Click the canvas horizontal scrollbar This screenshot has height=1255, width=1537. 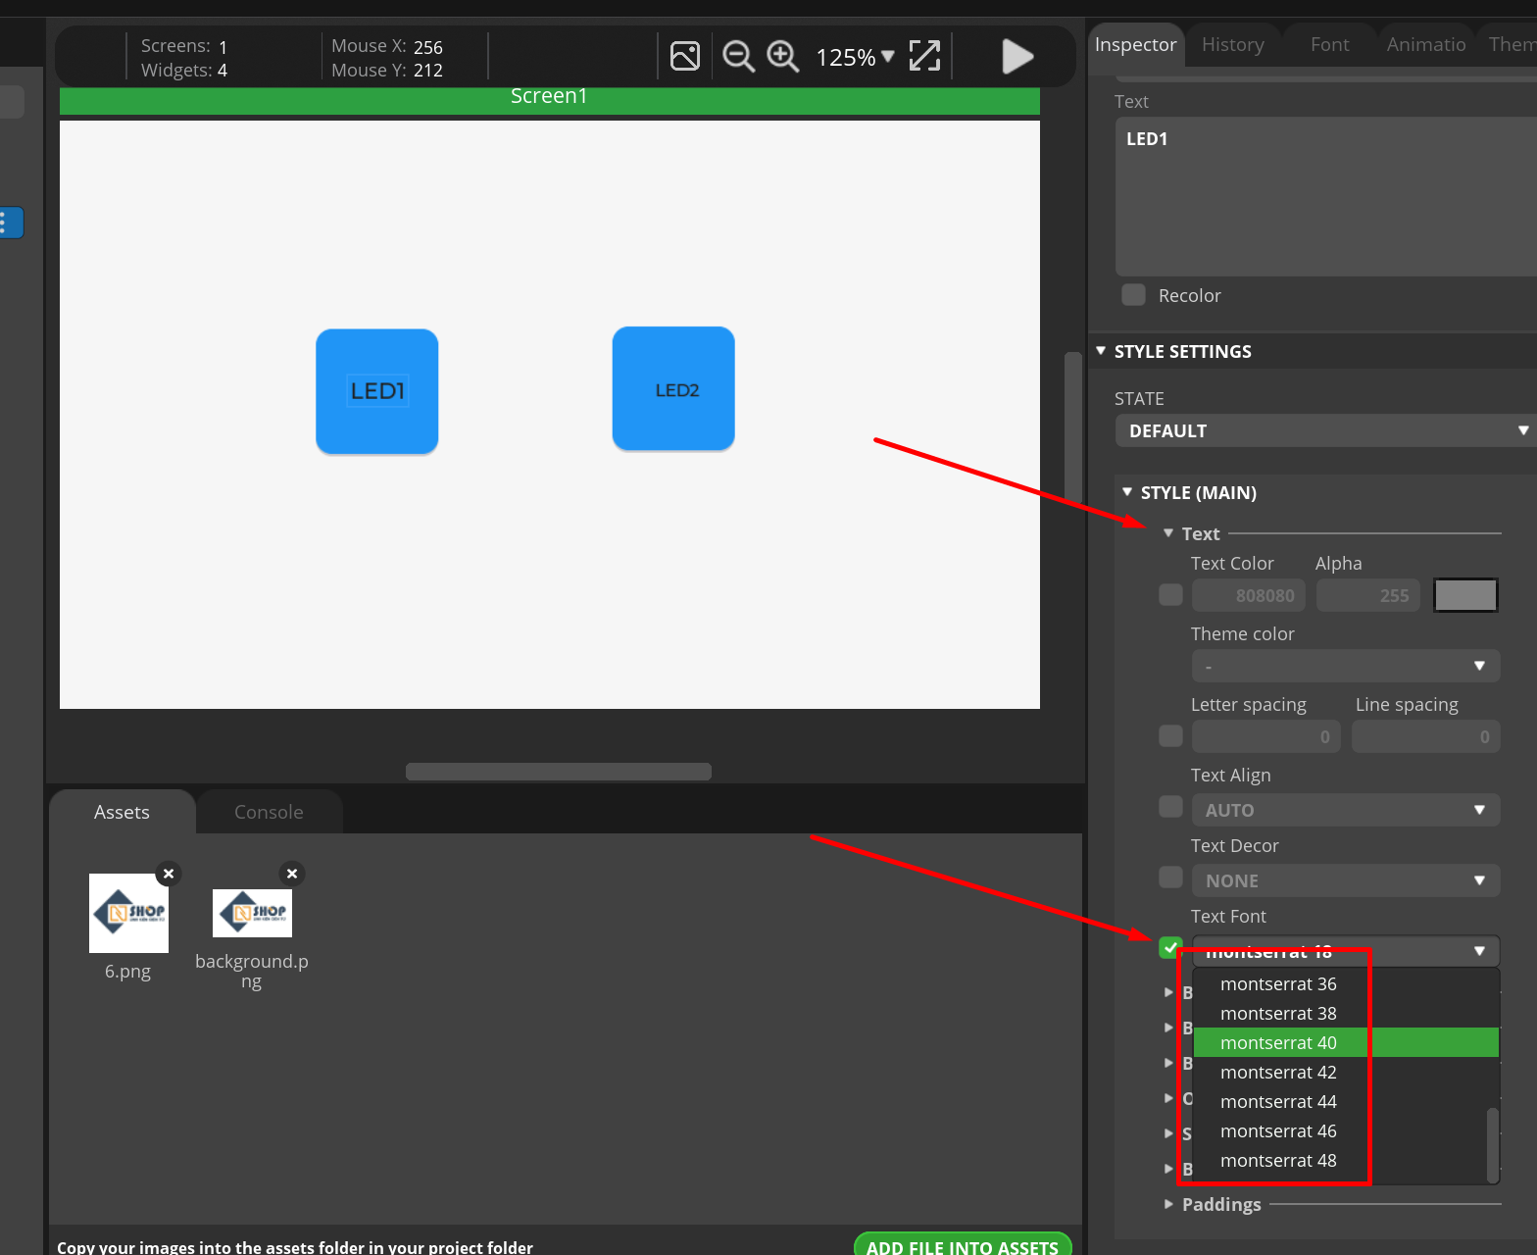click(559, 772)
